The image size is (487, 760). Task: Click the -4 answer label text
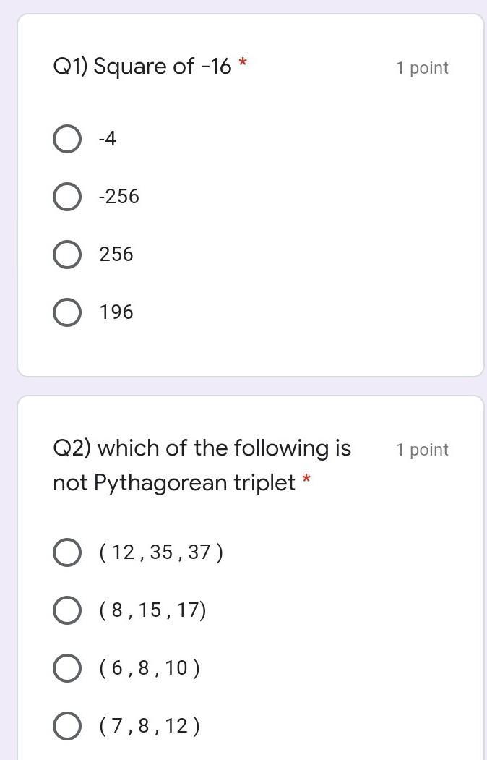[x=108, y=139]
